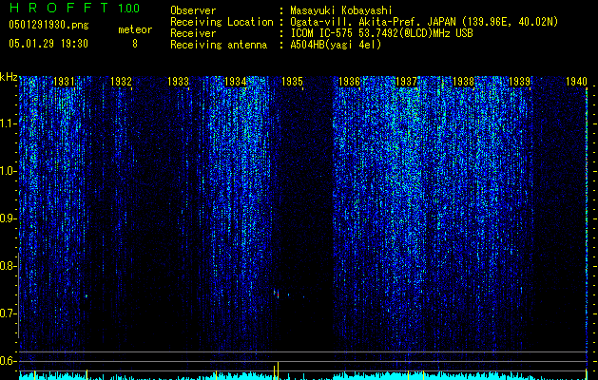Viewport: 598px width, 380px height.
Task: Click the 1933 time marker label
Action: [x=178, y=82]
